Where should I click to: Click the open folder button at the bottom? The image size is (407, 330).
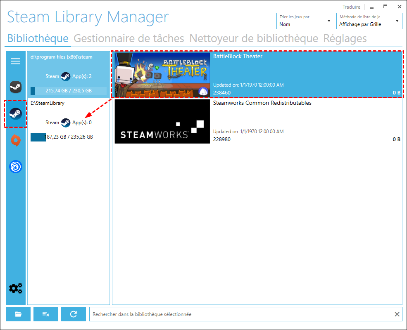click(x=18, y=314)
